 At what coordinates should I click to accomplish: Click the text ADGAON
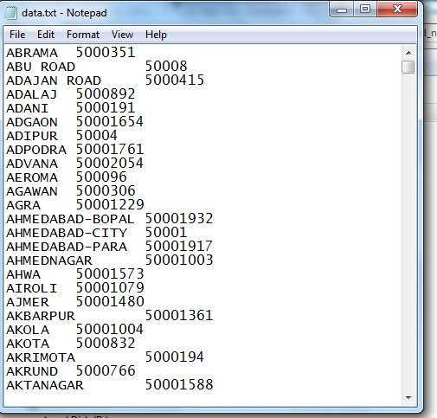32,122
